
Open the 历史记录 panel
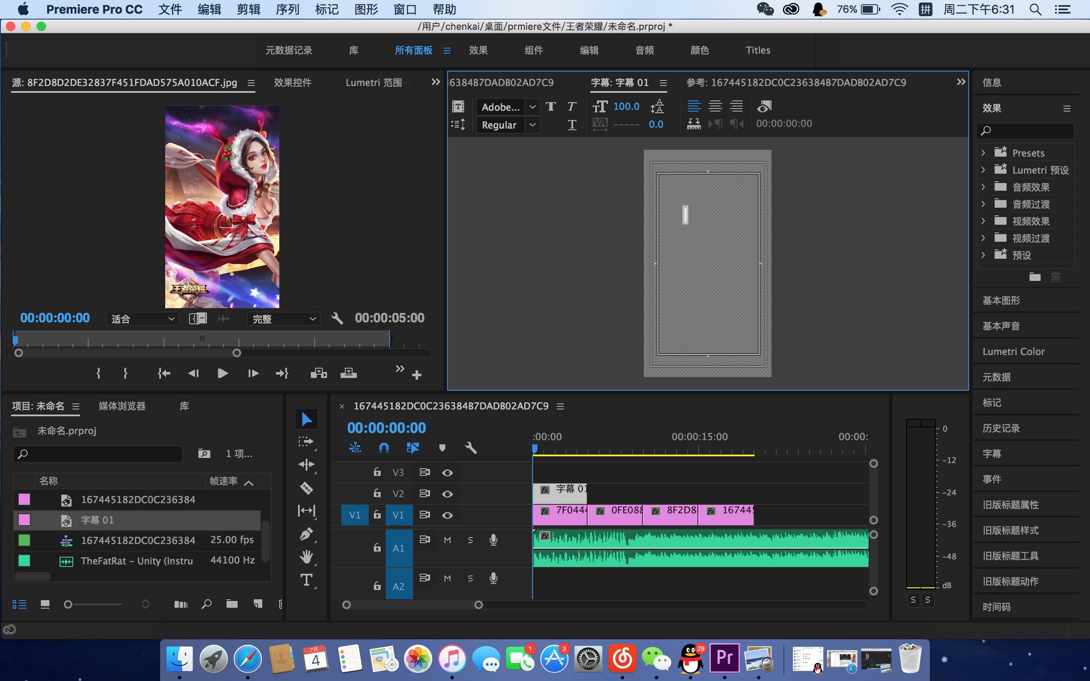pyautogui.click(x=1001, y=428)
